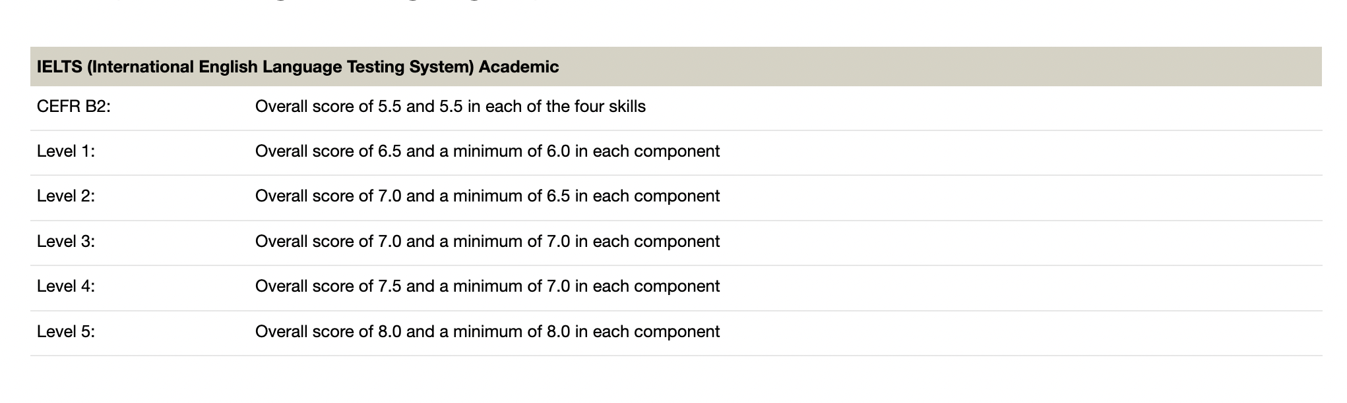Viewport: 1347px width, 403px height.
Task: Select the CEFR B2 row label
Action: [74, 107]
